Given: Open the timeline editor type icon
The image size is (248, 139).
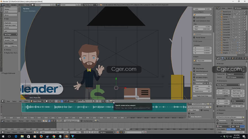Looking at the screenshot, I should pyautogui.click(x=3, y=132).
